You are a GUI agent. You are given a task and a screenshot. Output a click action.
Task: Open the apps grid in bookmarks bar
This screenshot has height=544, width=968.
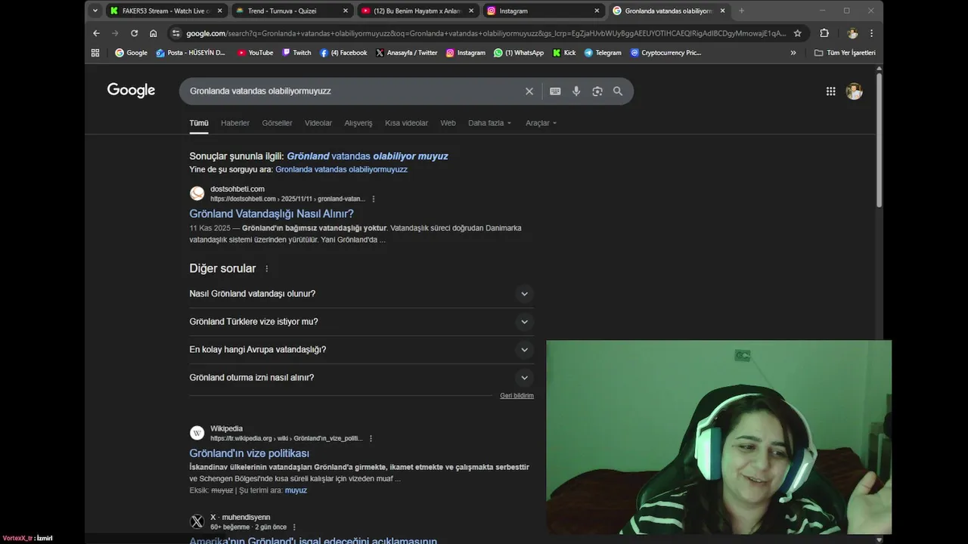click(x=95, y=53)
